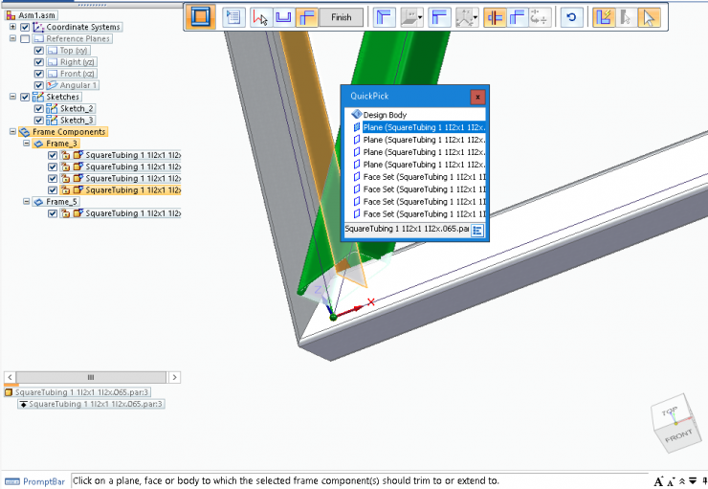Screen dimensions: 708x489
Task: Expand the Coordinate Systems tree node
Action: pos(12,27)
